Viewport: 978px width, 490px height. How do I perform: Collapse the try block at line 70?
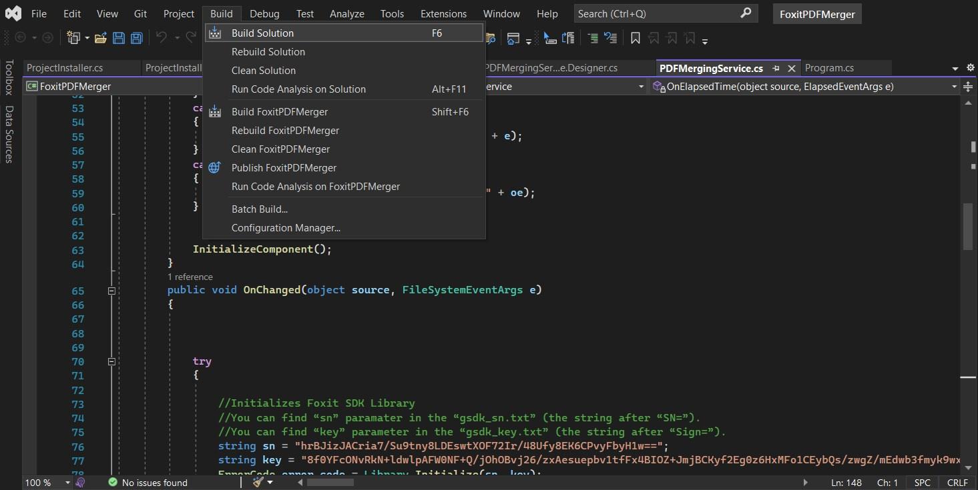pos(111,361)
